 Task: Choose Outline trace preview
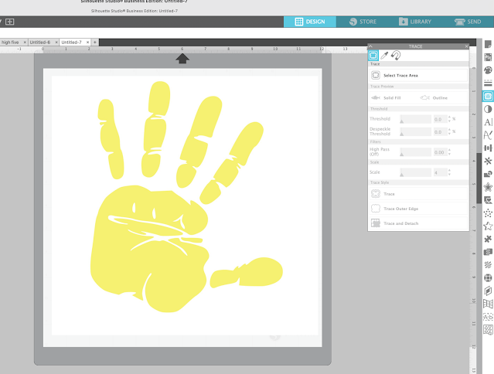(434, 98)
